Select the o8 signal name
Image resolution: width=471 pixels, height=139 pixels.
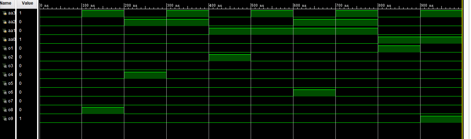tap(11, 110)
